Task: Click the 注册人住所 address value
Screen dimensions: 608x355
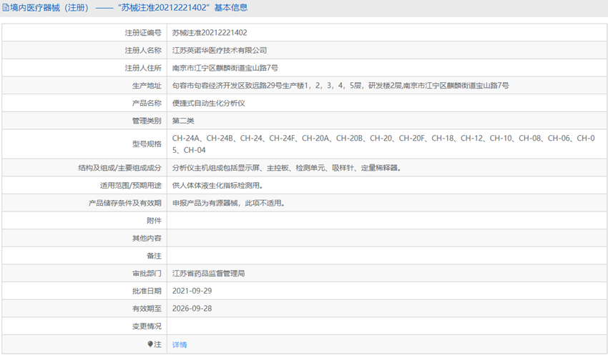Action: pyautogui.click(x=225, y=68)
